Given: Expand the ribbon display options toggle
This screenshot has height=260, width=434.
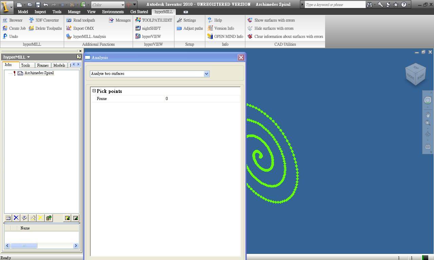Looking at the screenshot, I should coord(186,12).
